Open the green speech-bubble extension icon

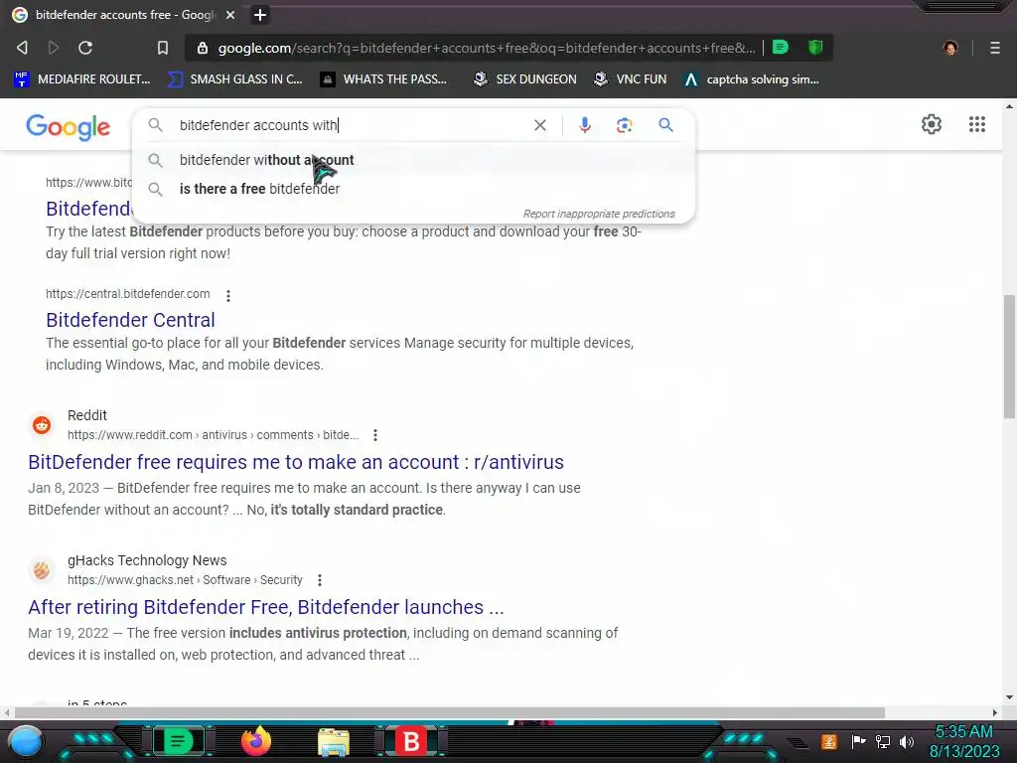[x=781, y=47]
